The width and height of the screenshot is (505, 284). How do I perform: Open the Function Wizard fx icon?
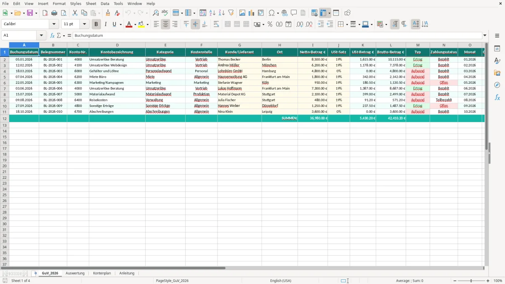click(52, 35)
